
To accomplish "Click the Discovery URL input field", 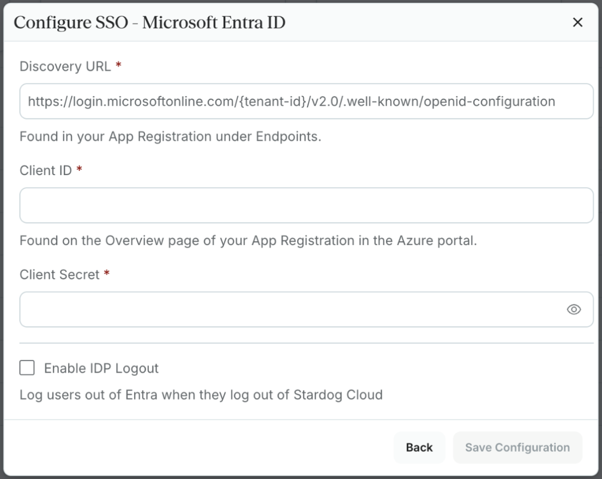I will click(306, 101).
